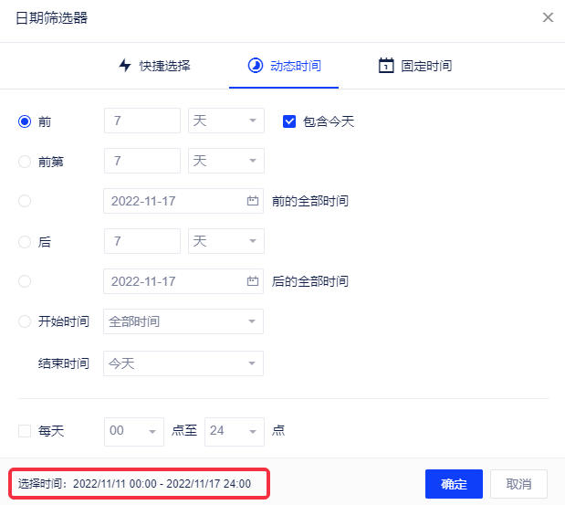The width and height of the screenshot is (565, 505).
Task: Click calendar icon in '前的全部时间' date field
Action: point(253,201)
